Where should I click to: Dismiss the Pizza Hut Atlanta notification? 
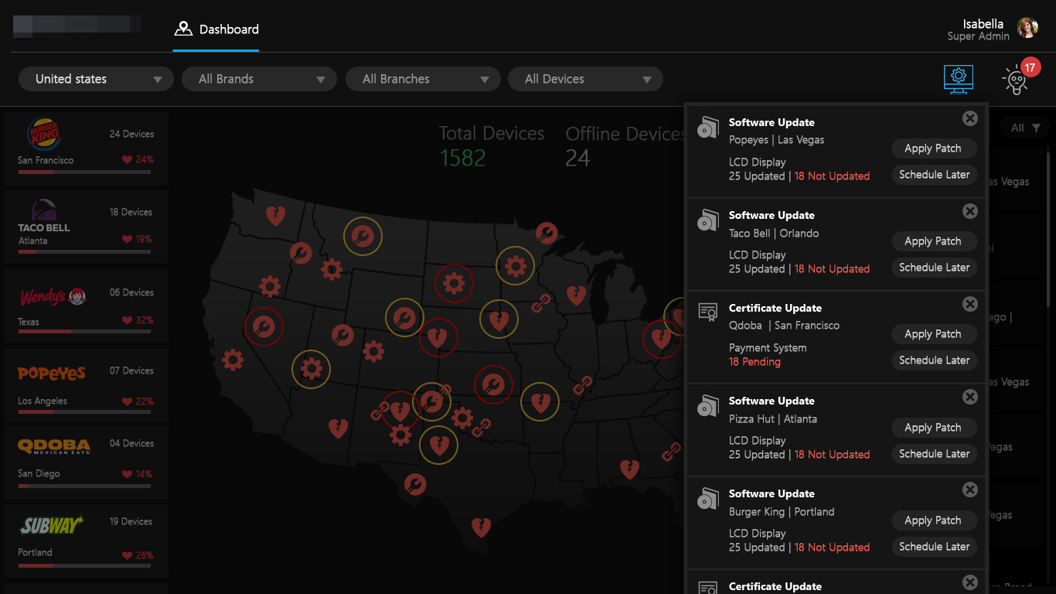point(969,397)
